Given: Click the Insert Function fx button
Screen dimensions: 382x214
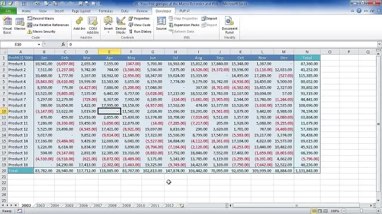Looking at the screenshot, I should click(x=63, y=45).
